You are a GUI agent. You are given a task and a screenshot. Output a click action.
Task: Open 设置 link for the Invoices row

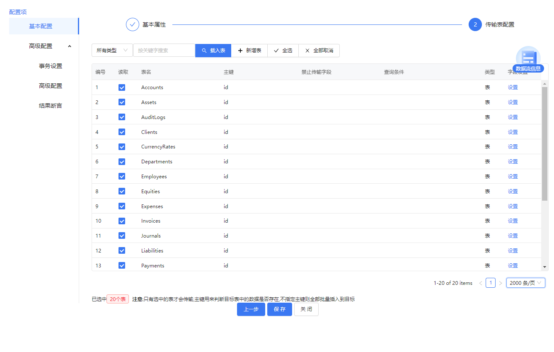pos(513,221)
